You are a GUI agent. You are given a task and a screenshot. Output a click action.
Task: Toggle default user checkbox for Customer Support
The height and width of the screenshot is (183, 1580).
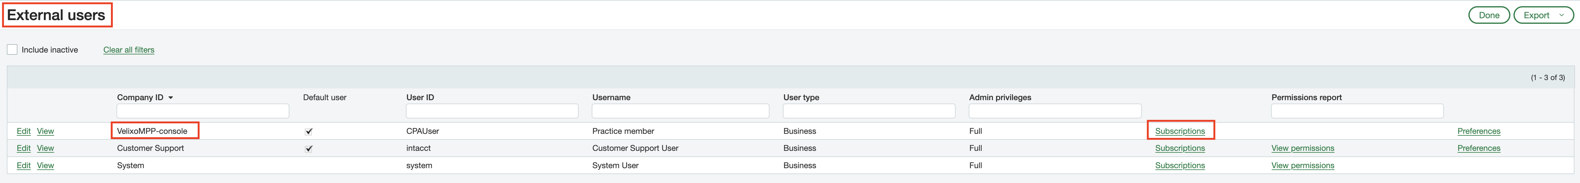[309, 148]
